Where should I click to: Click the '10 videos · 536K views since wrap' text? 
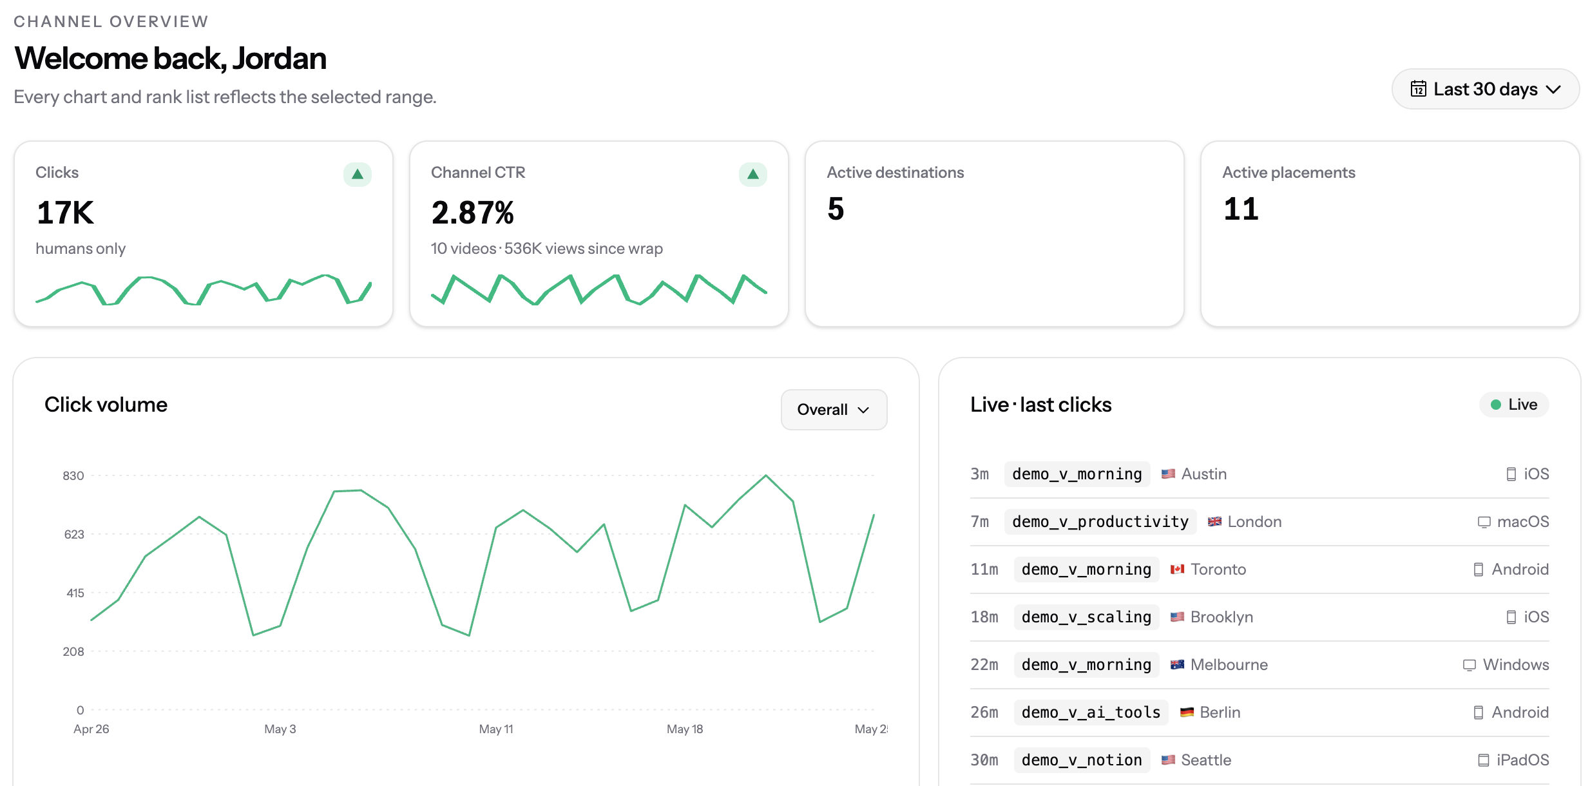tap(546, 249)
